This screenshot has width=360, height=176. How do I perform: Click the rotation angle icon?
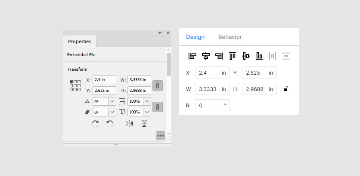point(87,101)
